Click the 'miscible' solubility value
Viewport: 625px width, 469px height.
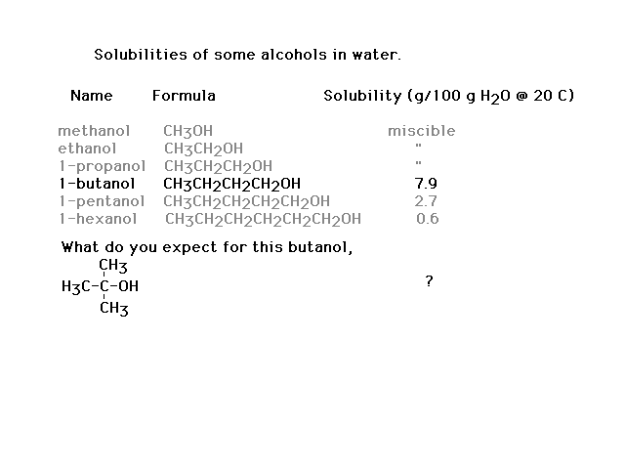421,131
